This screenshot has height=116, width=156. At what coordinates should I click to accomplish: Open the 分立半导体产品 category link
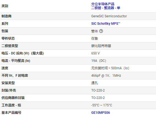(x=103, y=4)
